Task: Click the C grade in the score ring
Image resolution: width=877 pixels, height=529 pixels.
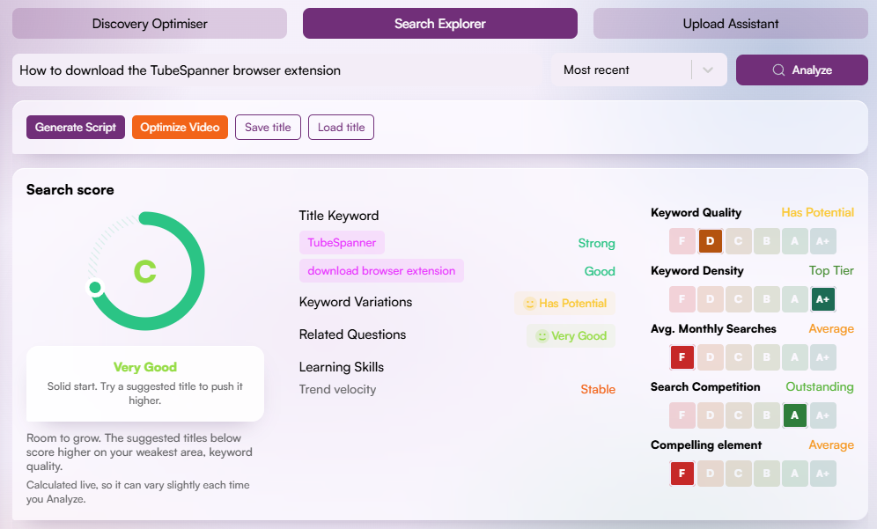Action: pyautogui.click(x=145, y=272)
